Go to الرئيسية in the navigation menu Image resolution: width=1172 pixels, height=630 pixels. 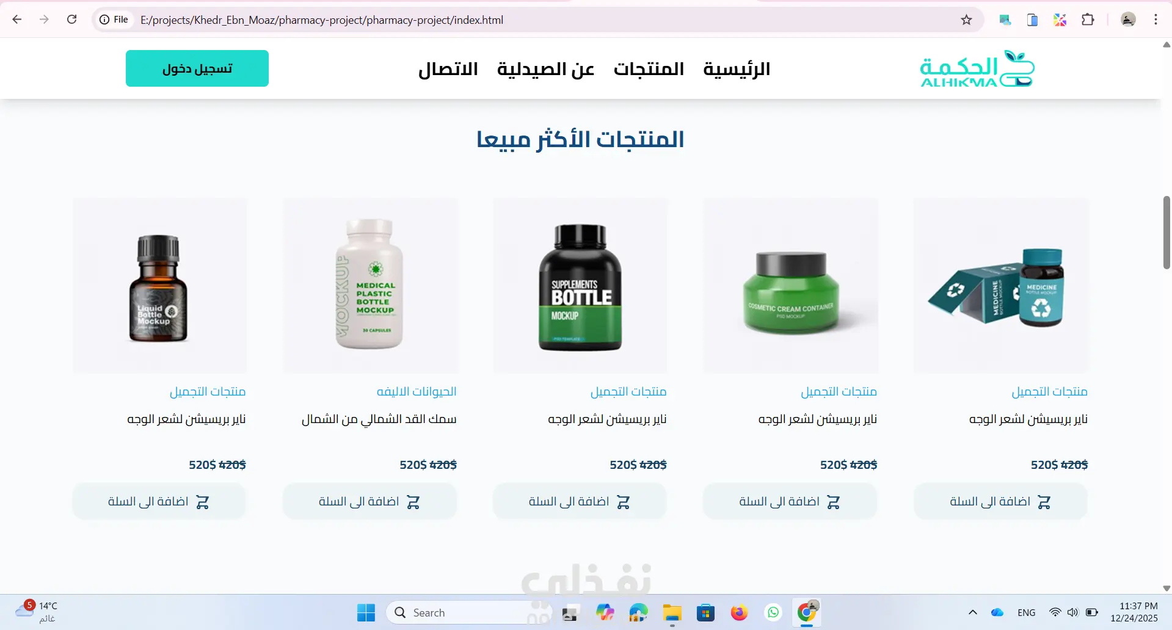[737, 69]
